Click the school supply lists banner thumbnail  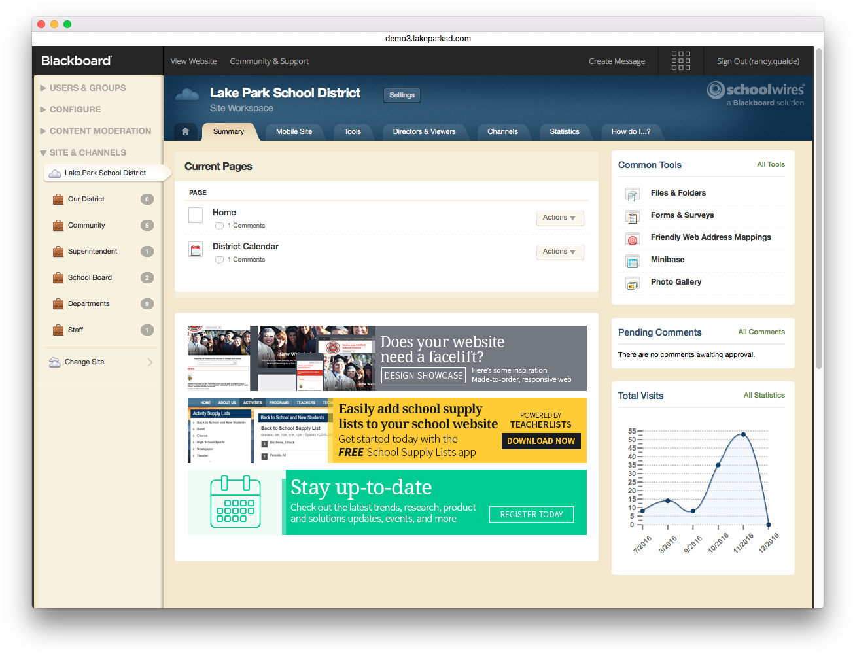click(x=260, y=430)
